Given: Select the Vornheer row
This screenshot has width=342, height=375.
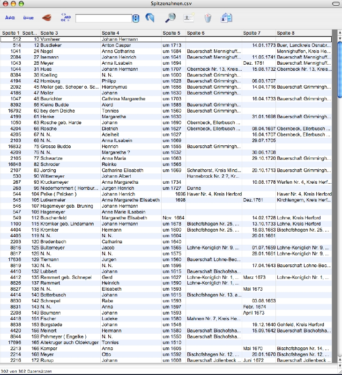Looking at the screenshot, I should [x=70, y=39].
